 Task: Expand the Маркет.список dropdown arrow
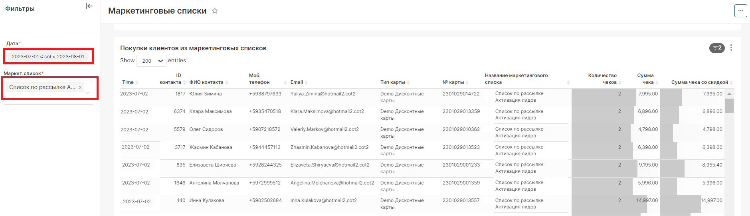(x=87, y=93)
